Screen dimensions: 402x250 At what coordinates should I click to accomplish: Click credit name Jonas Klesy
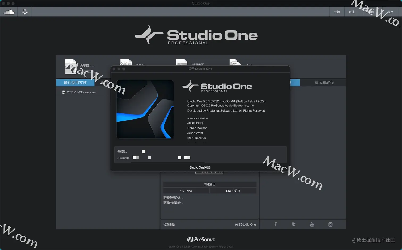click(195, 123)
